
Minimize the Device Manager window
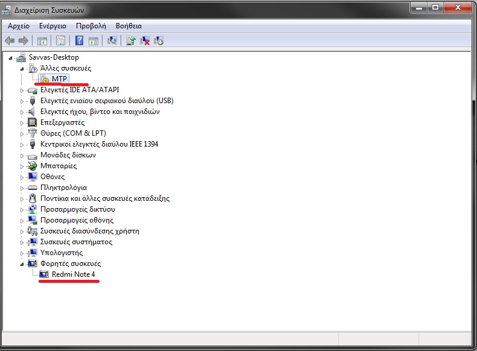(x=419, y=7)
